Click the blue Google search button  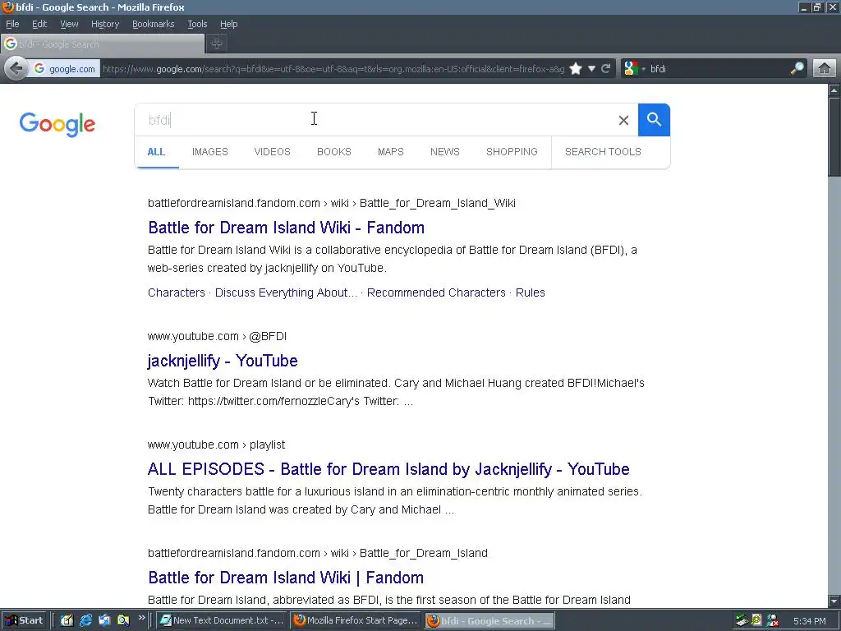[654, 120]
